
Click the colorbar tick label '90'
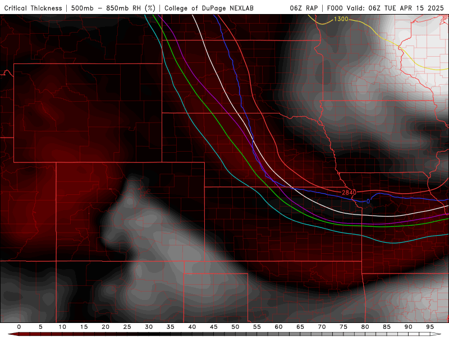(408, 327)
